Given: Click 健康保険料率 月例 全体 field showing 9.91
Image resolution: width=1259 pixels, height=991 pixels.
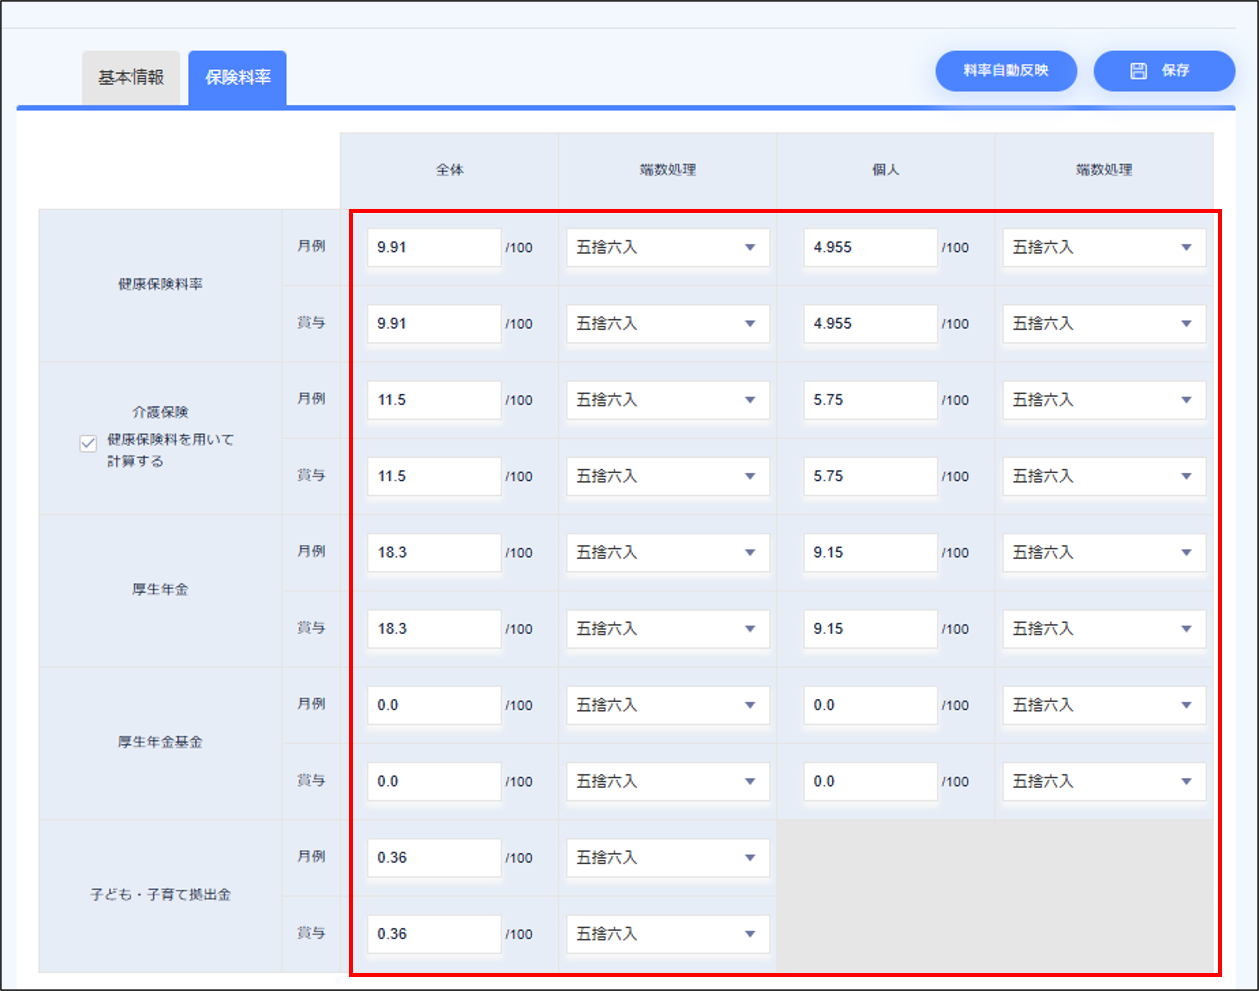Looking at the screenshot, I should [x=433, y=248].
